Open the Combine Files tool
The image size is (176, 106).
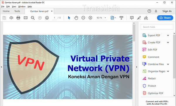point(156,64)
